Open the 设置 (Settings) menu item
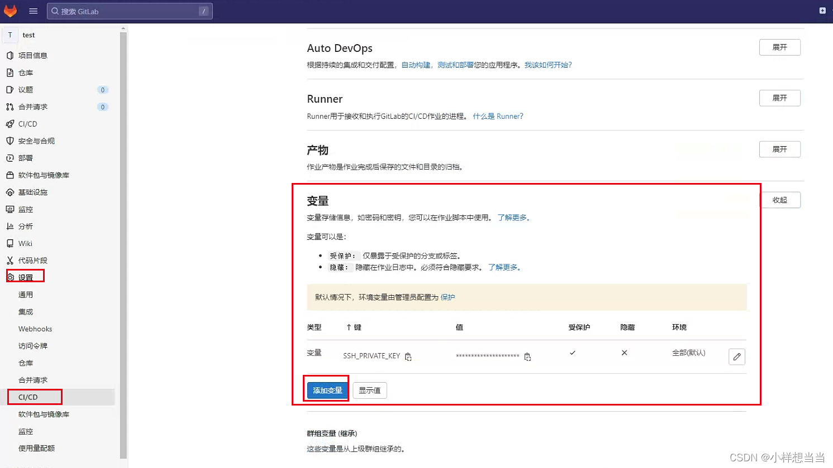This screenshot has width=833, height=468. coord(26,276)
